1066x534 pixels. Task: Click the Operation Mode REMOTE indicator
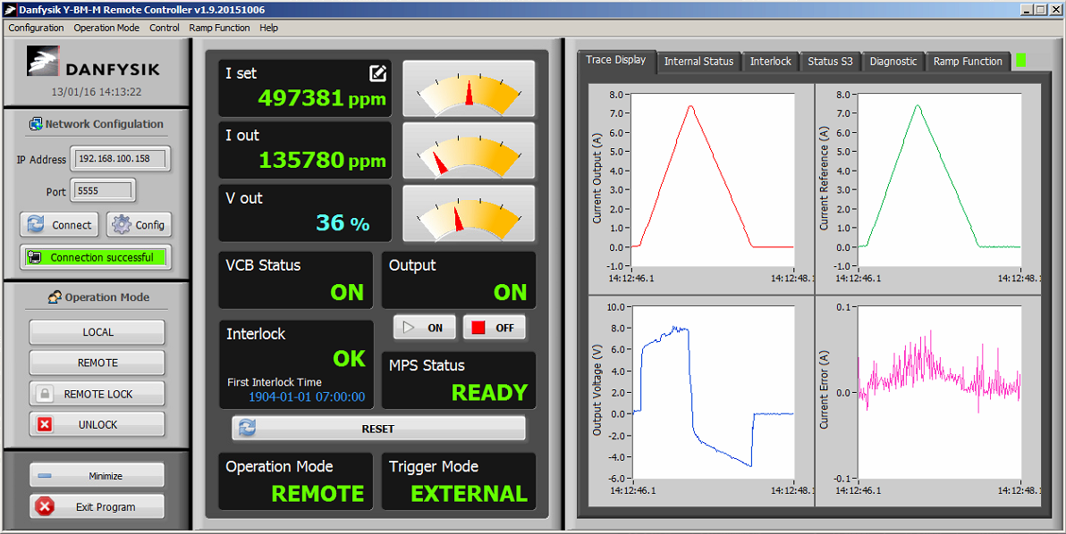point(318,493)
